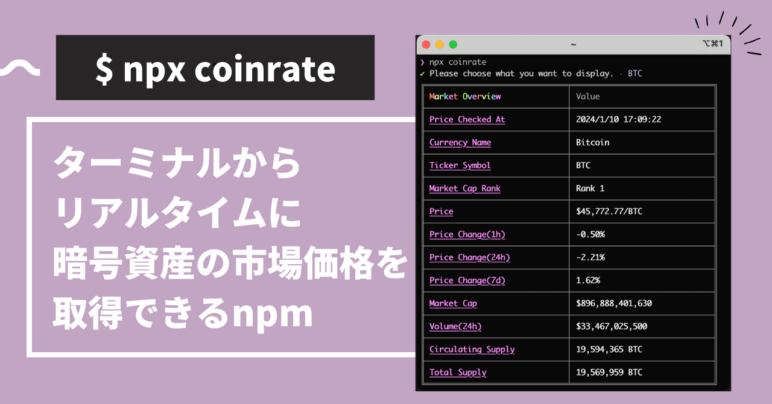The width and height of the screenshot is (772, 404).
Task: Click the Ticker Symbol link
Action: 460,165
